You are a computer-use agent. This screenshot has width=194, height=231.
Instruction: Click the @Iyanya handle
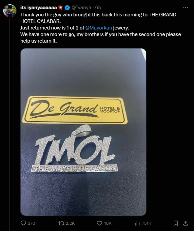click(81, 8)
